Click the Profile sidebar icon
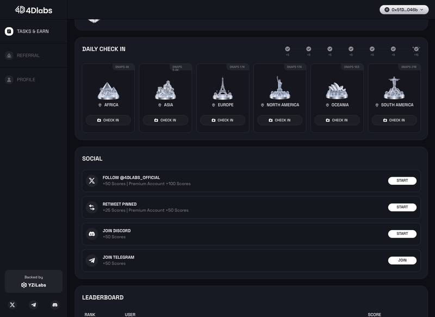Viewport: 435px width, 317px height. click(9, 79)
